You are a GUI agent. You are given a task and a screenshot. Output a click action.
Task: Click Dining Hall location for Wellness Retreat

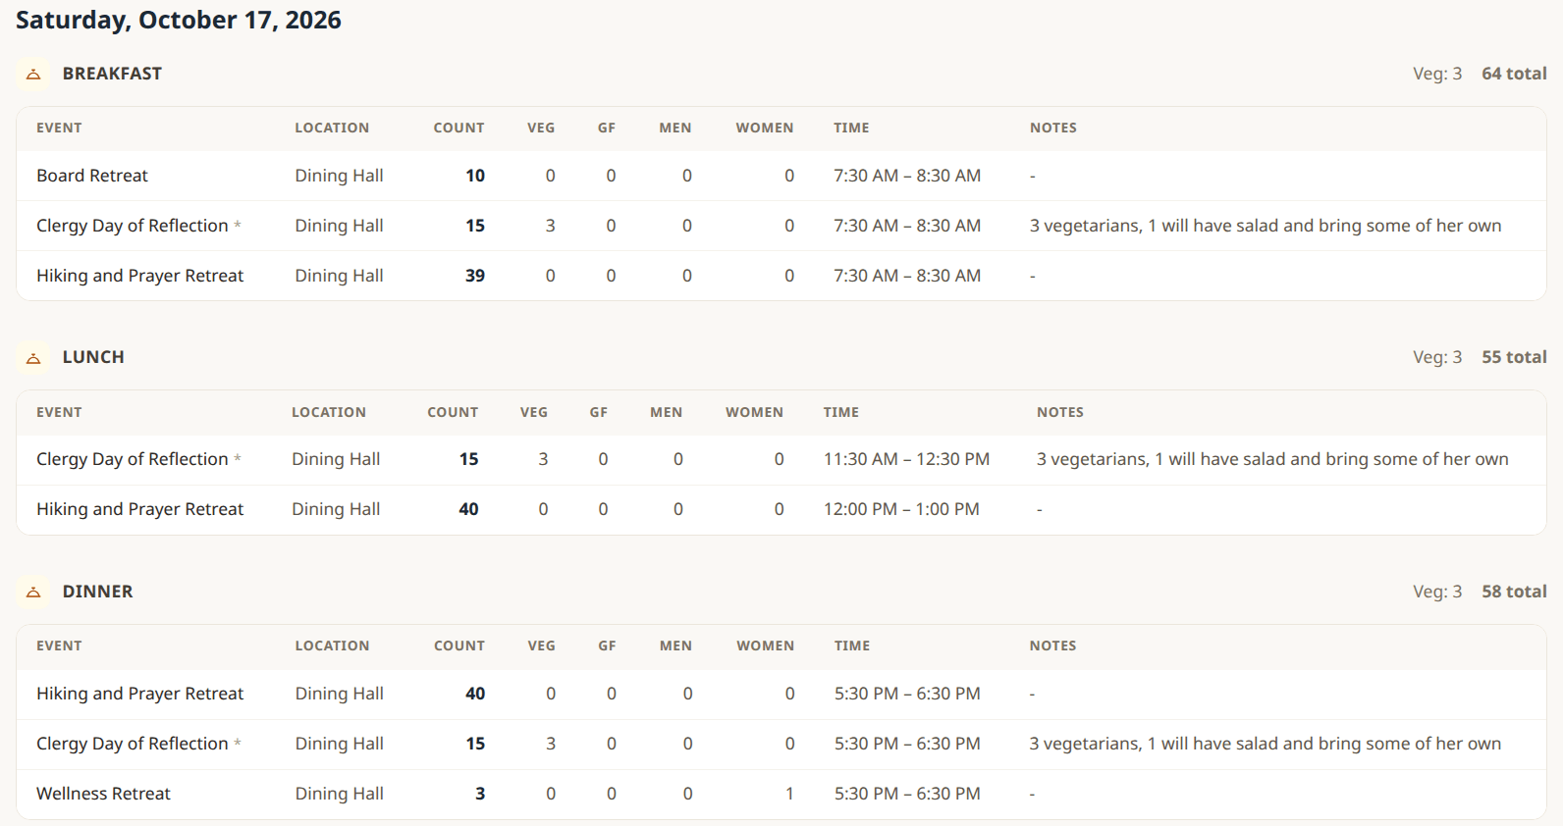339,794
